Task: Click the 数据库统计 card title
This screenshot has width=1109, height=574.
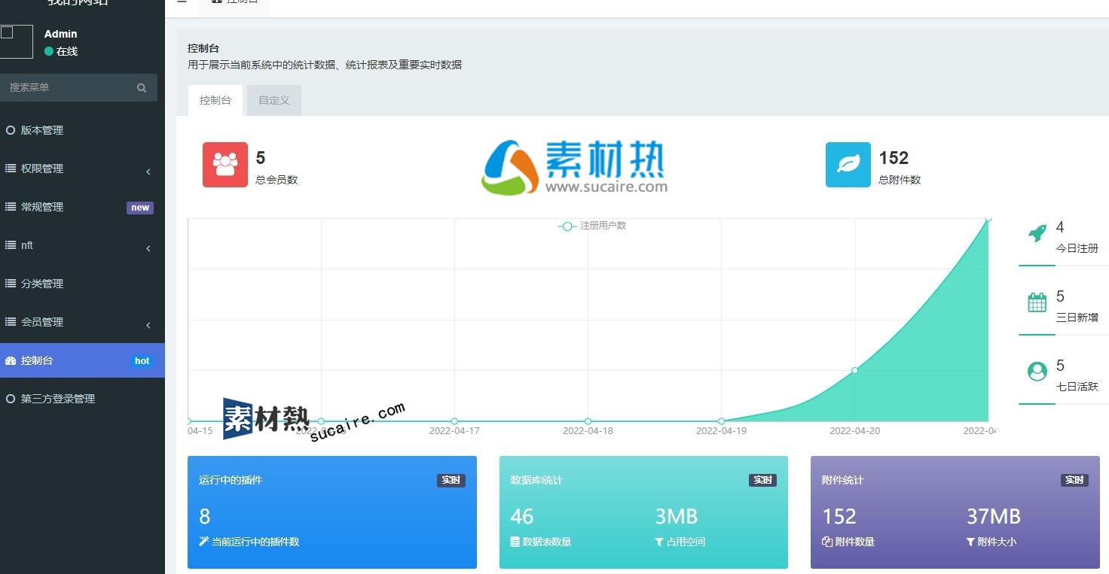Action: [536, 480]
